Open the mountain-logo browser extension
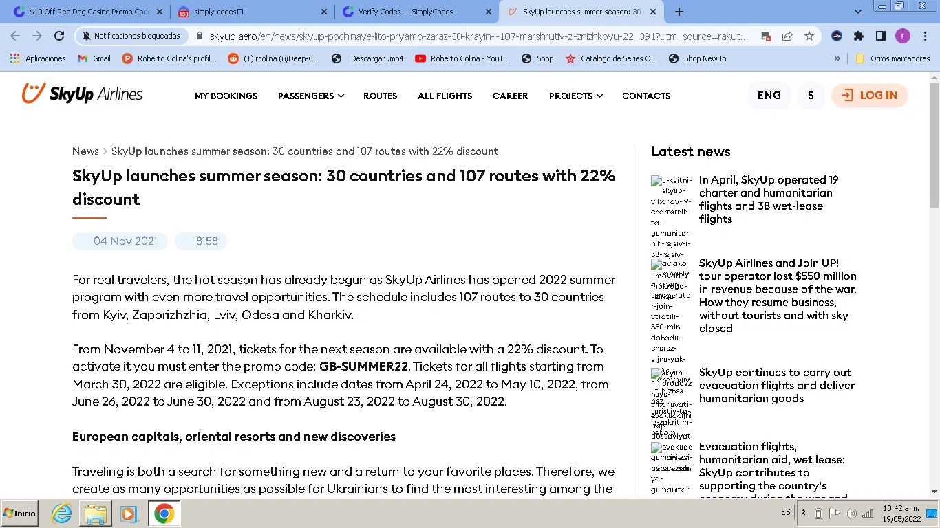The image size is (940, 528). tap(837, 36)
